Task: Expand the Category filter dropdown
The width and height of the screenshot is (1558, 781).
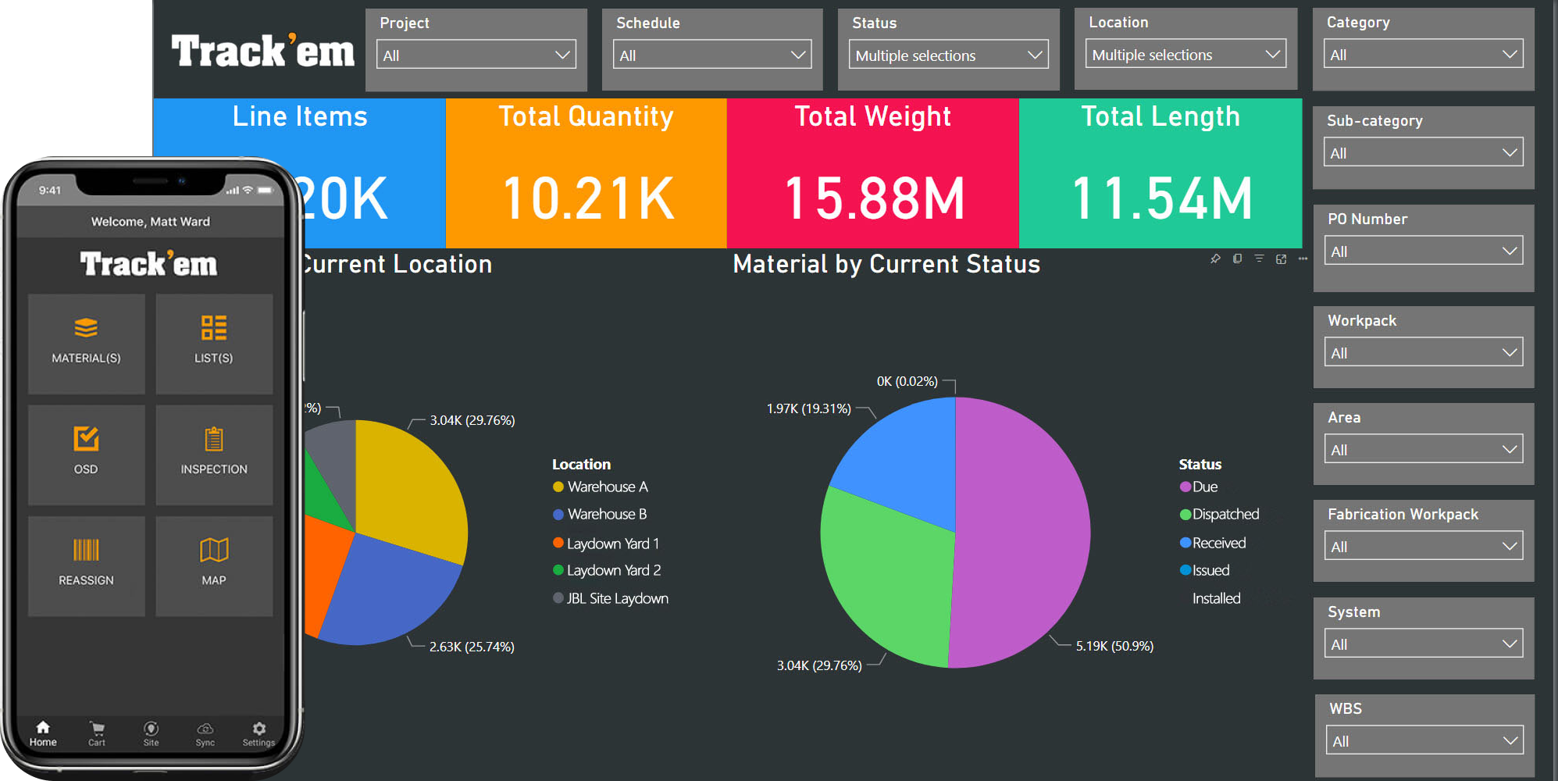Action: (x=1424, y=55)
